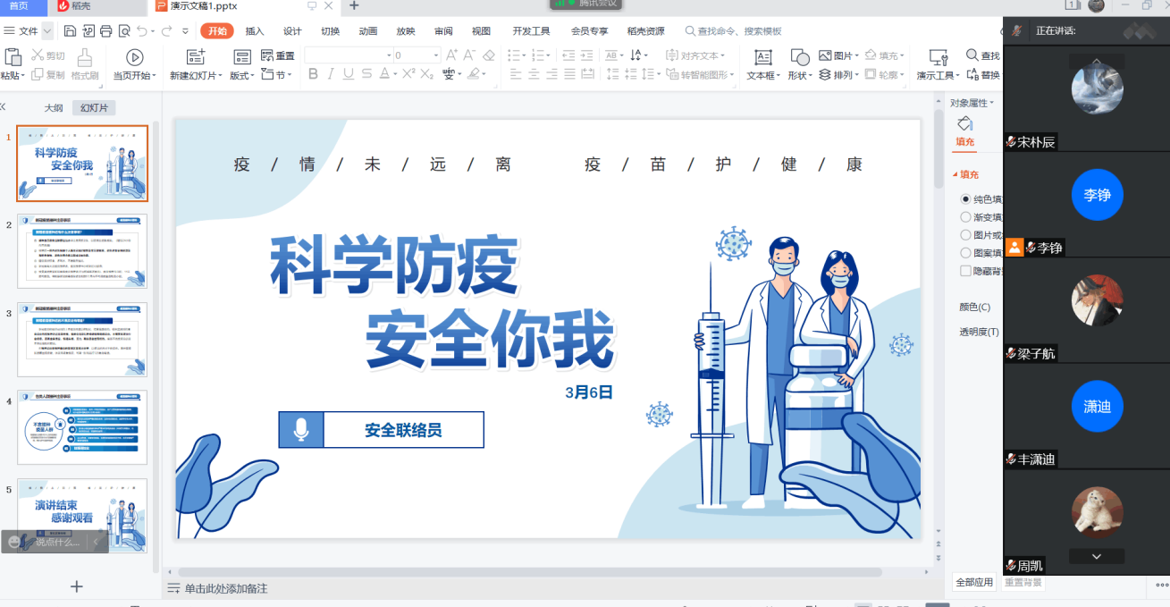This screenshot has width=1170, height=607.
Task: Select 渐变填充 gradient fill radio button
Action: click(965, 217)
